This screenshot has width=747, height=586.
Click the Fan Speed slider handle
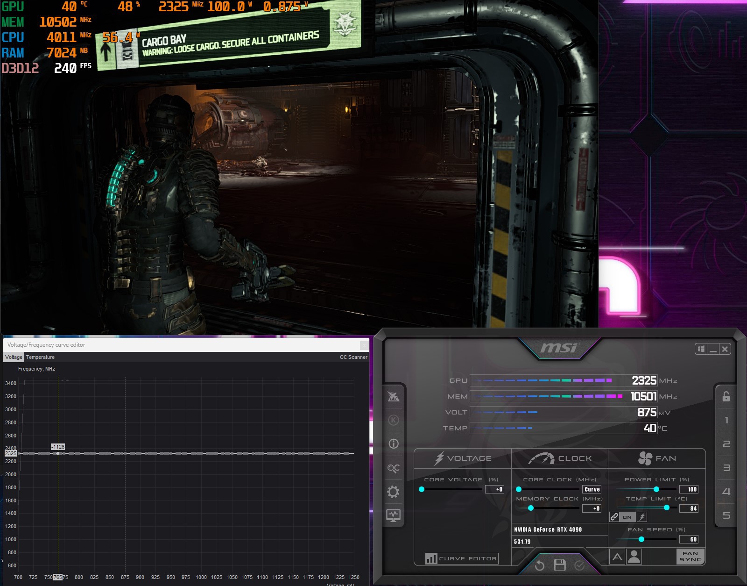click(641, 539)
